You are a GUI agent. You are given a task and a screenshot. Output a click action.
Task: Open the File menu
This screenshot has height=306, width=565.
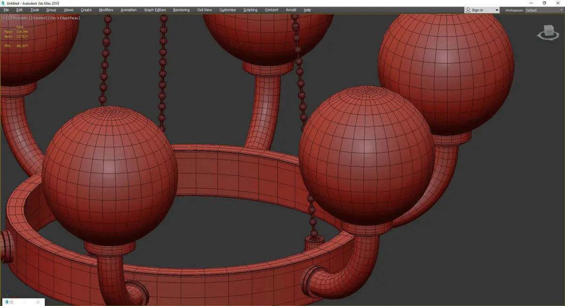(x=6, y=10)
